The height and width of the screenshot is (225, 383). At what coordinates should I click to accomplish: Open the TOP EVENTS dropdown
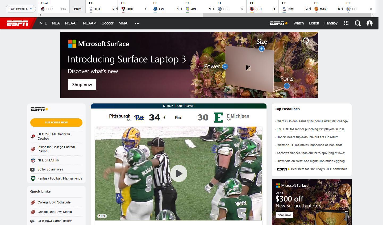20,9
